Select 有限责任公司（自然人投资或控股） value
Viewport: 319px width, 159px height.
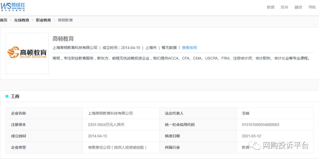click(117, 148)
